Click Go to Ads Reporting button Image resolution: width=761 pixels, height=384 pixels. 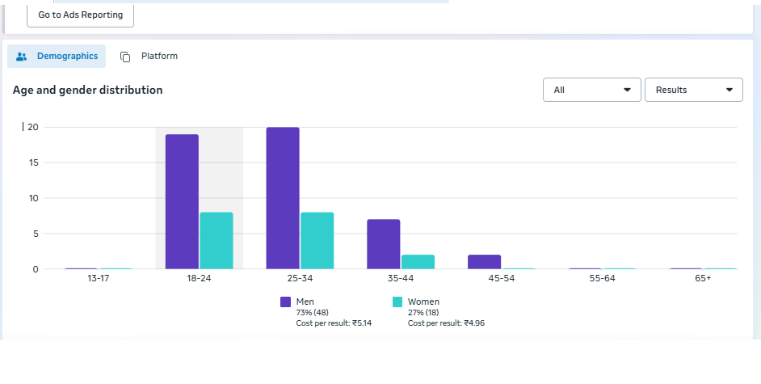tap(80, 15)
